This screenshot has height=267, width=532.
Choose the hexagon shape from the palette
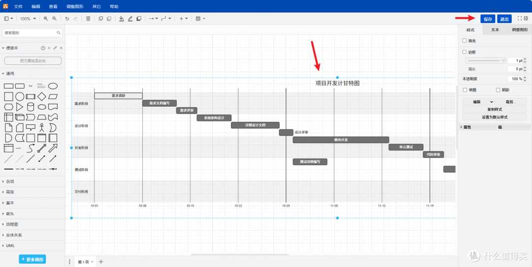click(8, 107)
